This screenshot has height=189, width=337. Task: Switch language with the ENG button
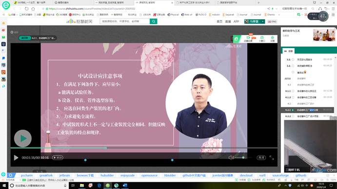(272, 21)
